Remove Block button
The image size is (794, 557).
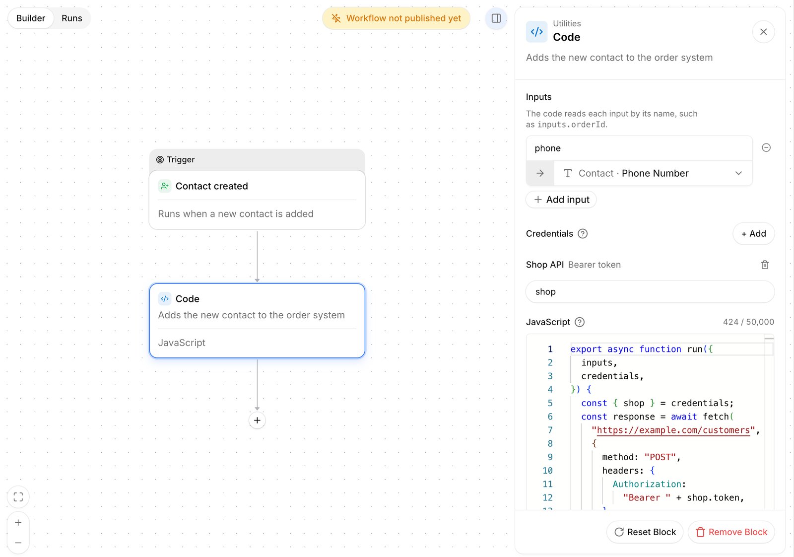coord(731,532)
